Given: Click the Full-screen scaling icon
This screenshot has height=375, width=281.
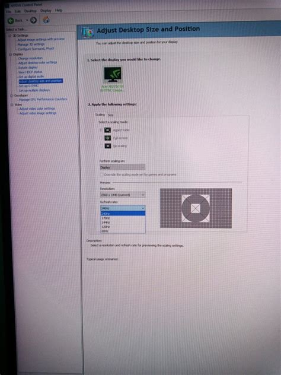Looking at the screenshot, I should pyautogui.click(x=108, y=138).
